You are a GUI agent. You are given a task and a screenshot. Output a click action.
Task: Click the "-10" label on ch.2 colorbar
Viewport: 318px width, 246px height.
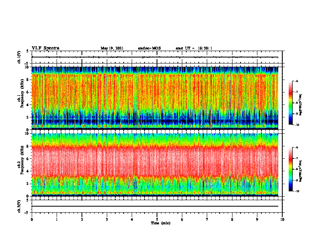point(297,191)
